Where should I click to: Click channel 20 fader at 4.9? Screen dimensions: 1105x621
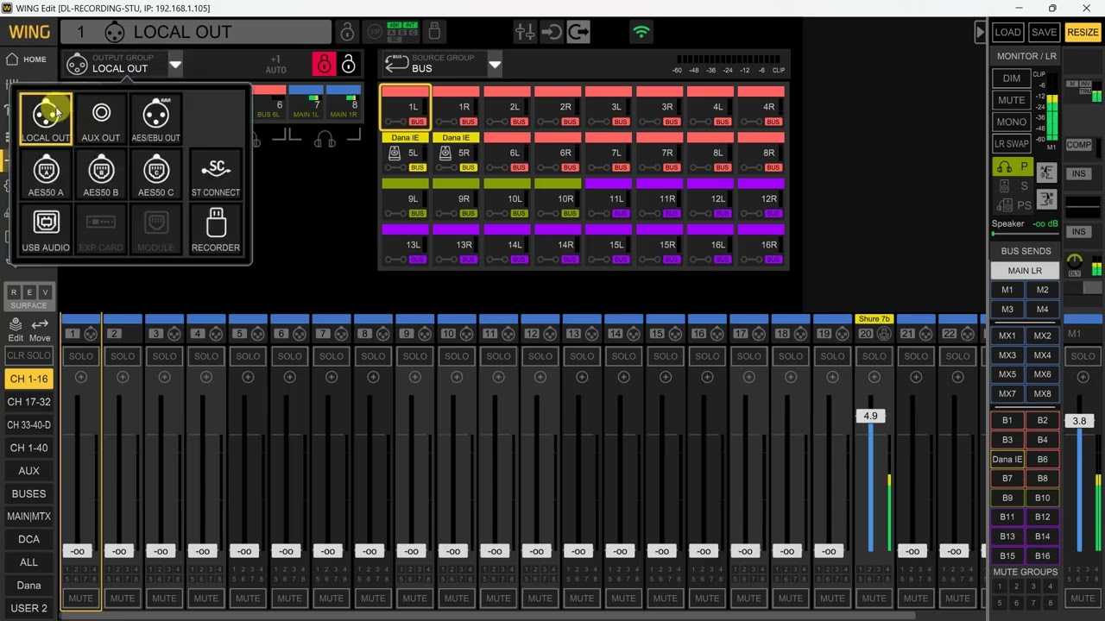click(x=870, y=417)
